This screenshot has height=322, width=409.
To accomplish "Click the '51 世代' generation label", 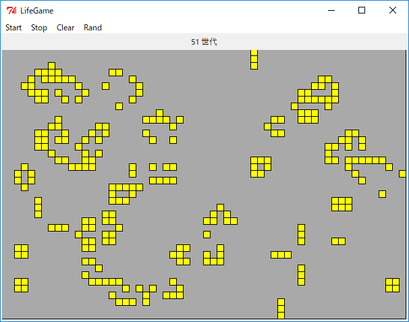I will pyautogui.click(x=204, y=42).
